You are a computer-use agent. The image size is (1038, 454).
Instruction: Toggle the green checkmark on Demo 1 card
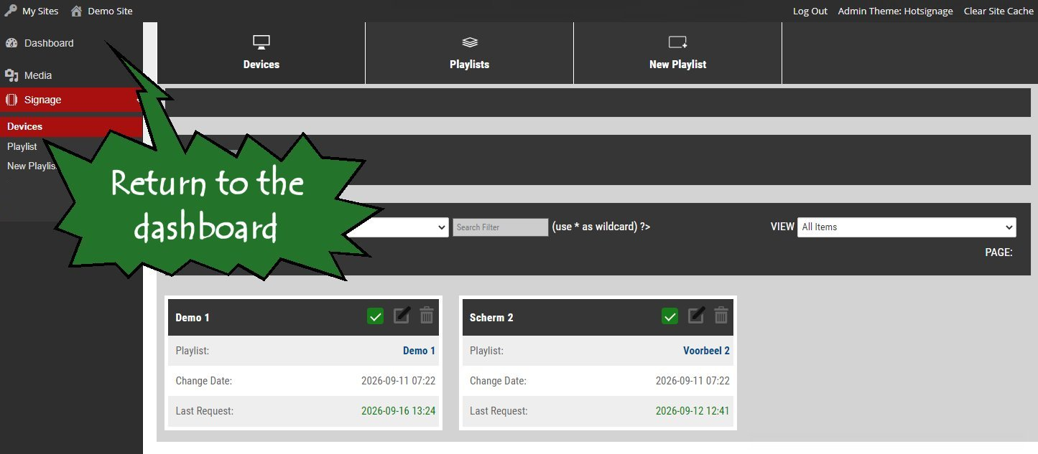[375, 316]
